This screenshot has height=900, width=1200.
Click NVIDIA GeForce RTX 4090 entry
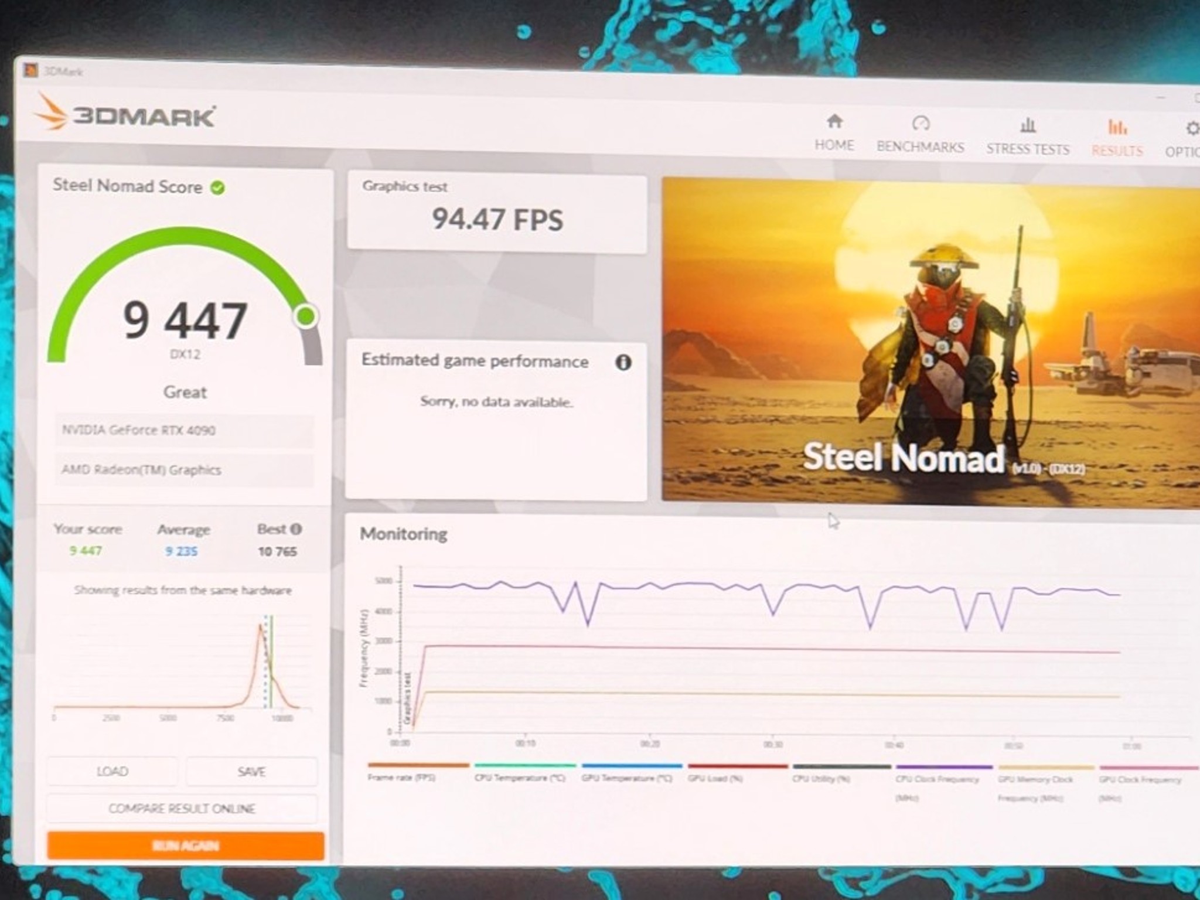point(185,431)
